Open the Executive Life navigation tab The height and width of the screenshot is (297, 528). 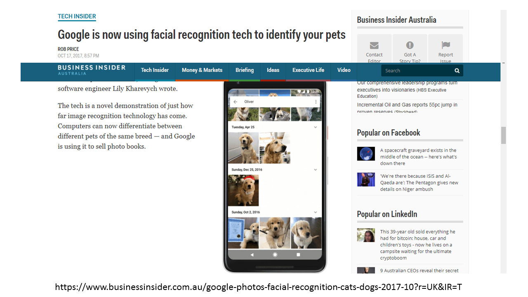308,70
